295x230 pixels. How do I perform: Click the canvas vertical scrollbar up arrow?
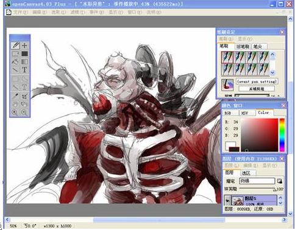point(290,19)
